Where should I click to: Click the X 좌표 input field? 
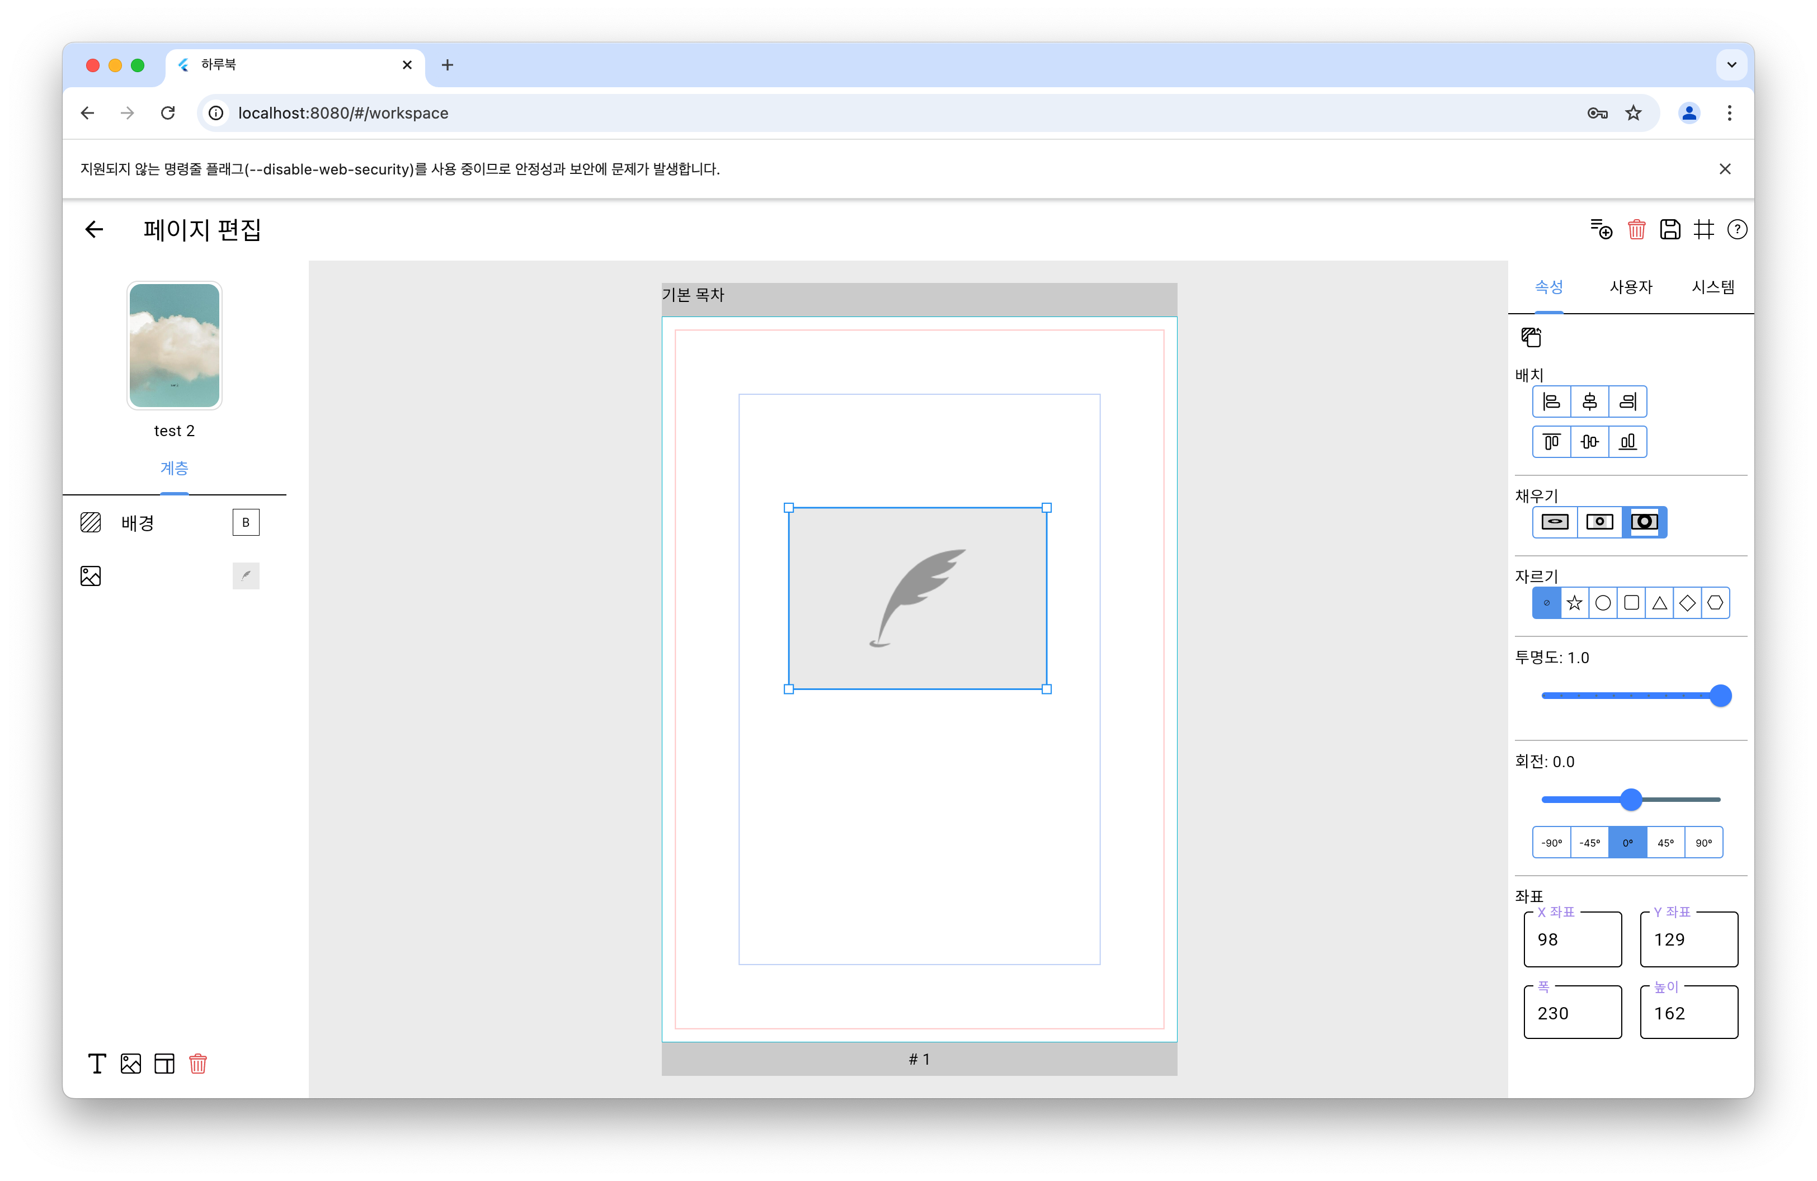pyautogui.click(x=1572, y=940)
